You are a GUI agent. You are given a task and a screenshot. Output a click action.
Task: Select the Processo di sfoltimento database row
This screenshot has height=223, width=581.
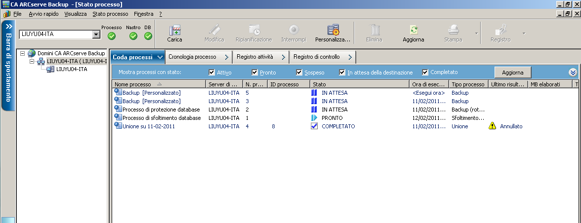[x=345, y=118]
